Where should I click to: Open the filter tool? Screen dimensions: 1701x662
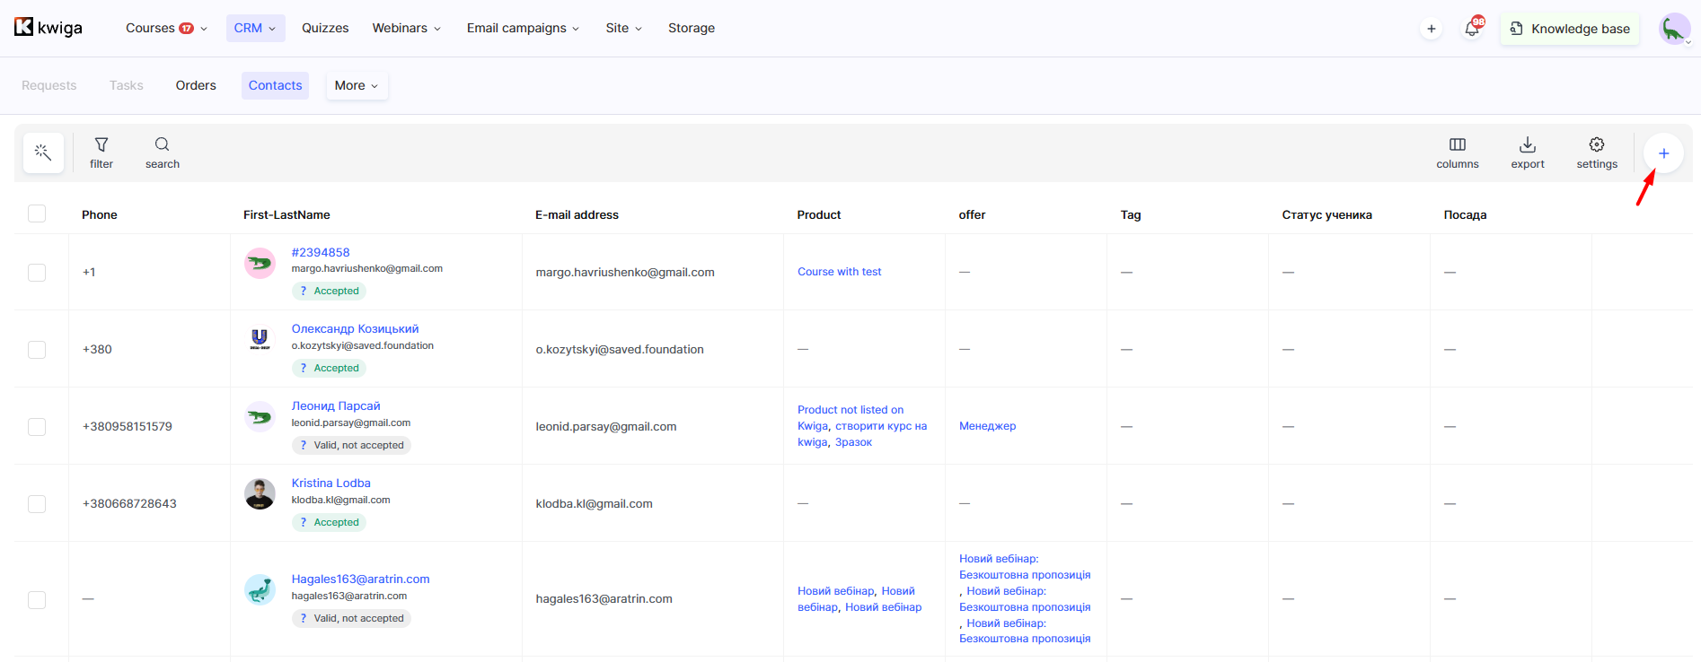101,152
